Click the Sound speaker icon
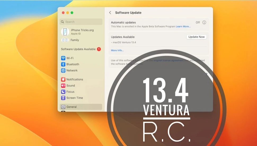The height and width of the screenshot is (146, 257). (63, 85)
